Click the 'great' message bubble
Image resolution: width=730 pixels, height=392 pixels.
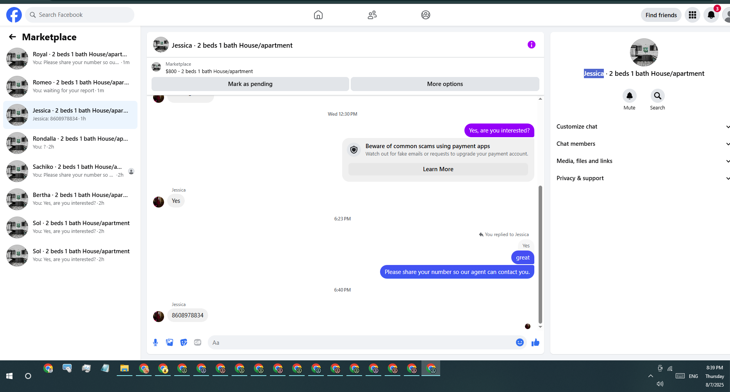[x=523, y=258]
